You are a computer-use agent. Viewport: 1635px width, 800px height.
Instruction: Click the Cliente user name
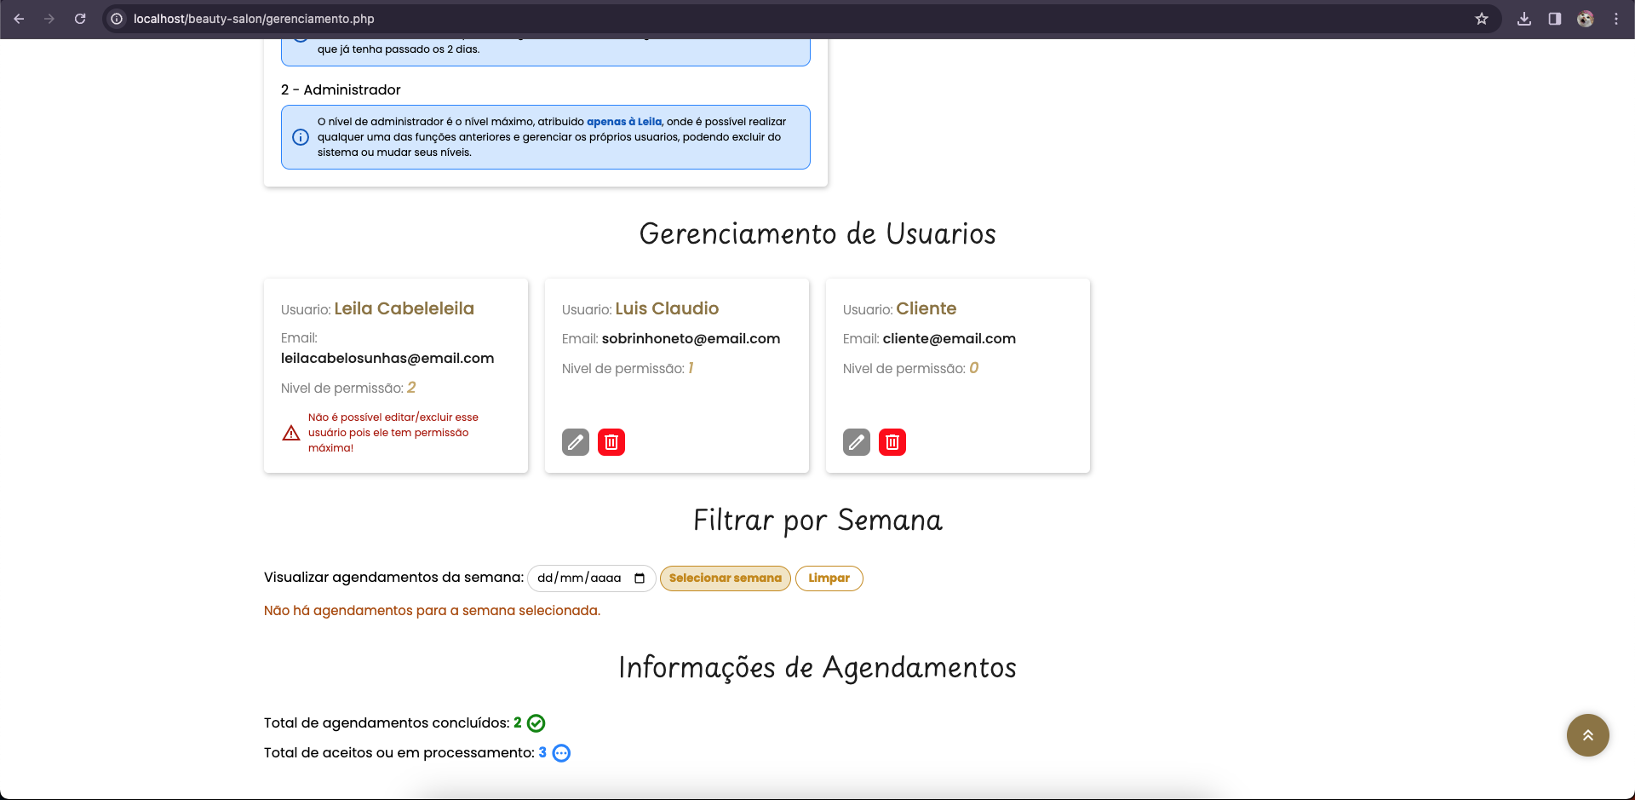point(926,308)
